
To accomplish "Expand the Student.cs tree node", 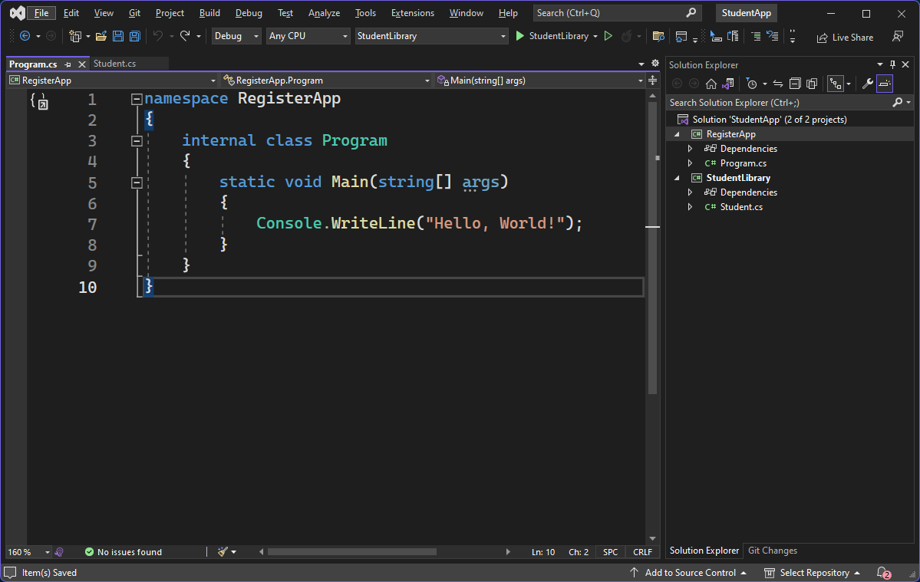I will click(691, 207).
